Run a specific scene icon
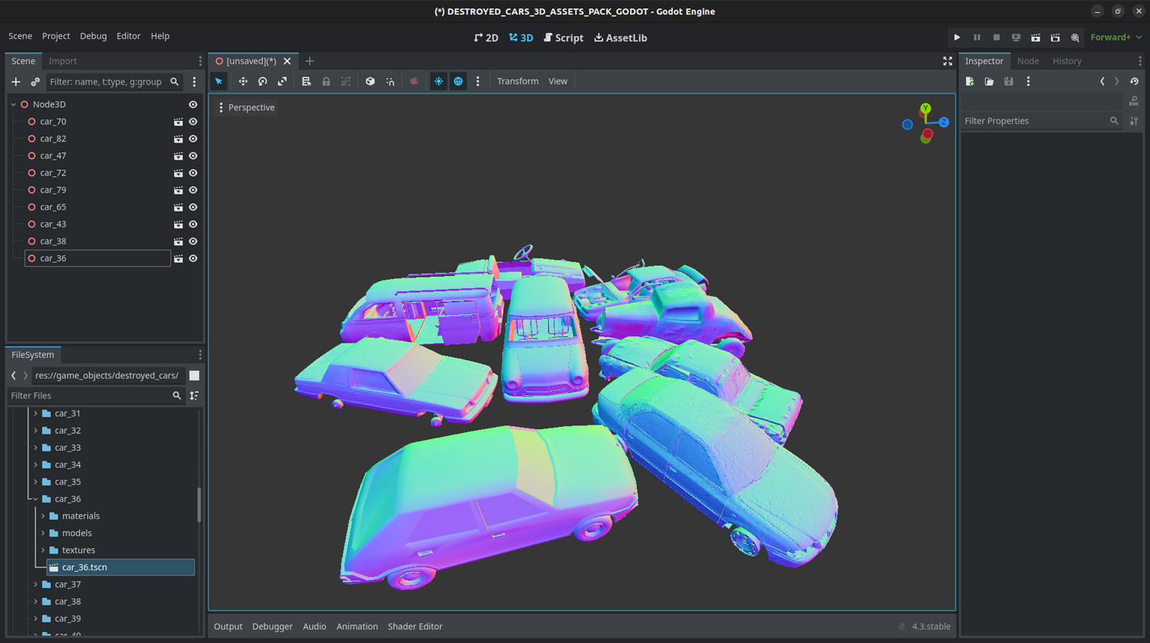 point(1056,38)
